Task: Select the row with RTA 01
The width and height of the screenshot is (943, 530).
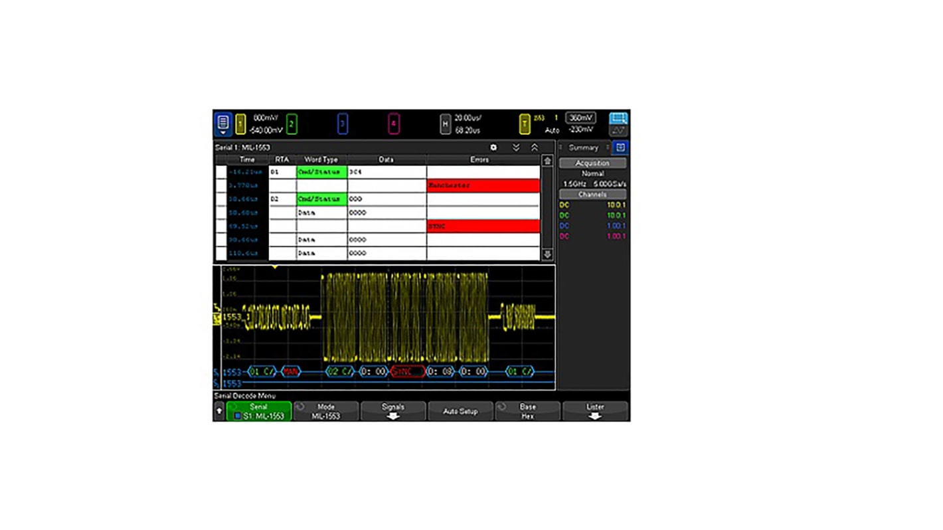Action: [377, 172]
